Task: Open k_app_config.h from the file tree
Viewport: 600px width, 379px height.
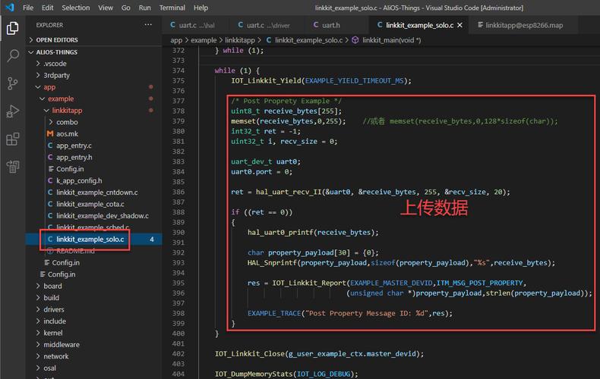Action: 79,180
